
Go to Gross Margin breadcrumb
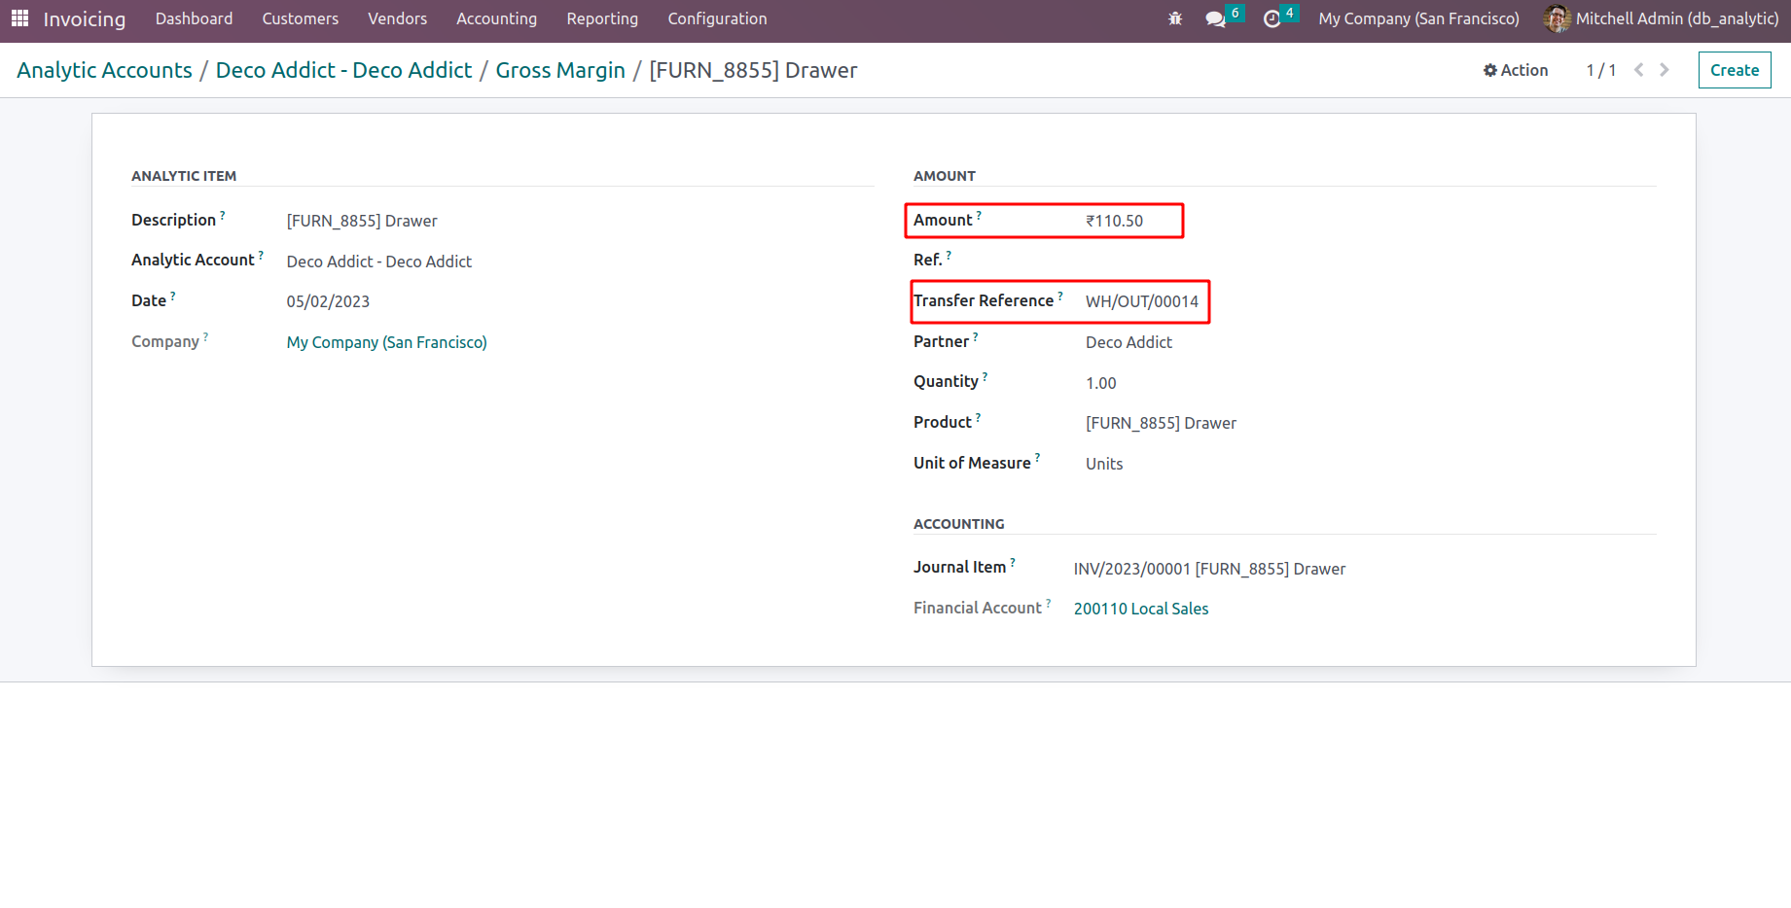pos(560,70)
